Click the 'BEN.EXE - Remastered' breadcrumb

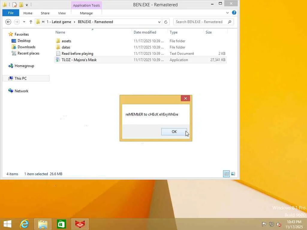[95, 22]
